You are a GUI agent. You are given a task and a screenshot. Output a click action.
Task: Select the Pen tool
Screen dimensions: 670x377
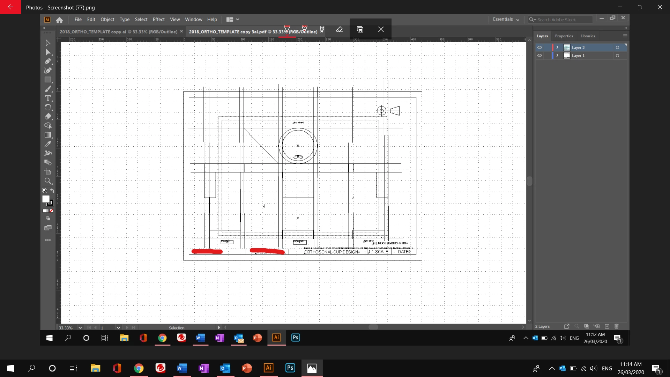pyautogui.click(x=48, y=61)
